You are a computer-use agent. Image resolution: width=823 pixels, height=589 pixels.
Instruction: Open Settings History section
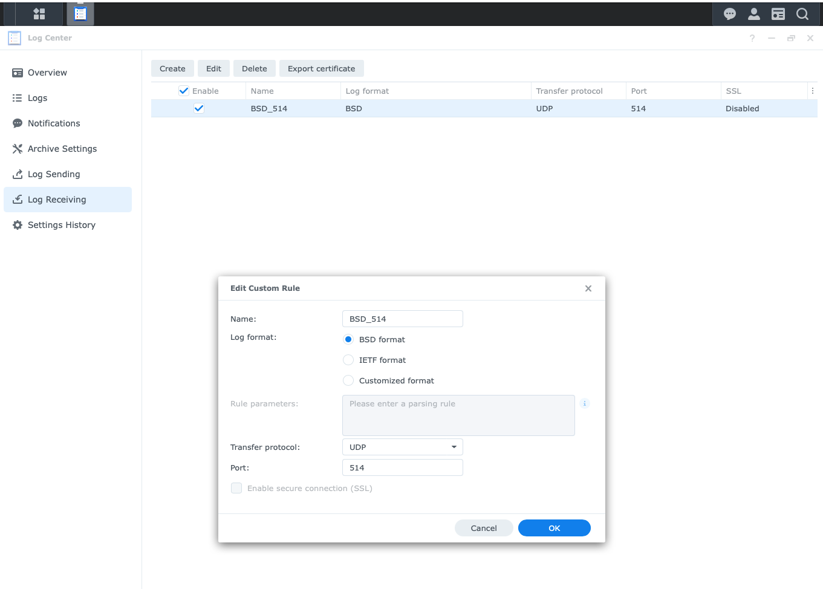pos(68,225)
